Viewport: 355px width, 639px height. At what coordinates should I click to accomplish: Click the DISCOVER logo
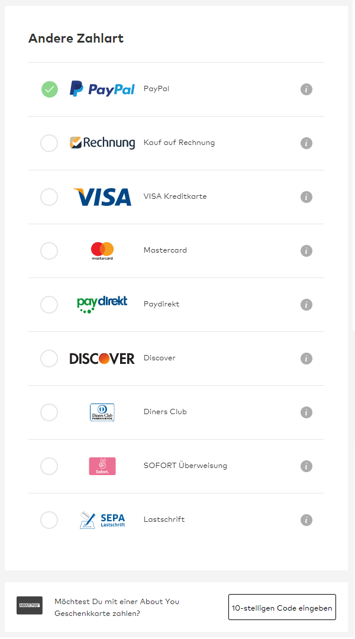click(x=102, y=359)
